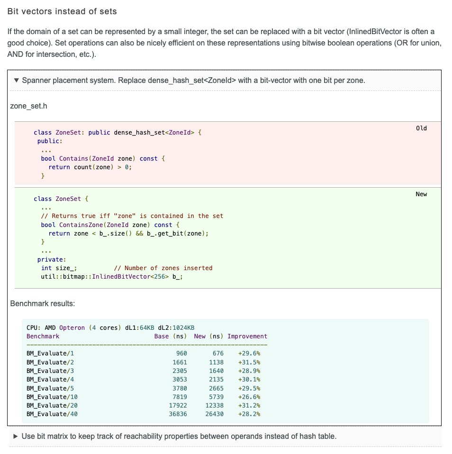
Task: Select the BM_Evaluate/1 benchmark row name
Action: 50,354
